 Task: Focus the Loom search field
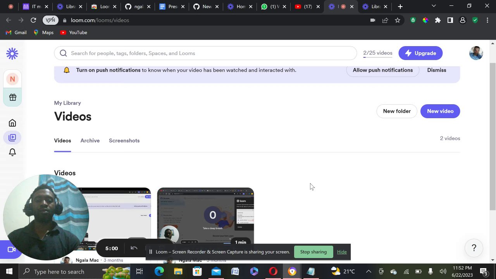tap(205, 53)
